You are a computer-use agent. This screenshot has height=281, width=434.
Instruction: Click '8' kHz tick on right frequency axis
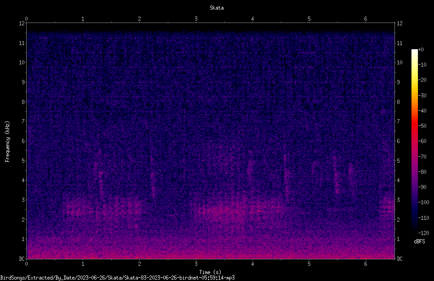point(398,102)
